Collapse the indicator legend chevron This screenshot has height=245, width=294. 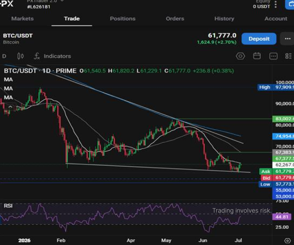click(10, 107)
